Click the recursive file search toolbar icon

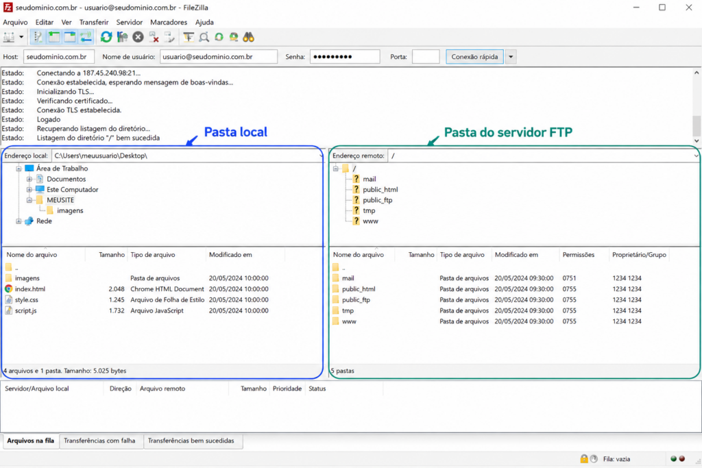[234, 38]
